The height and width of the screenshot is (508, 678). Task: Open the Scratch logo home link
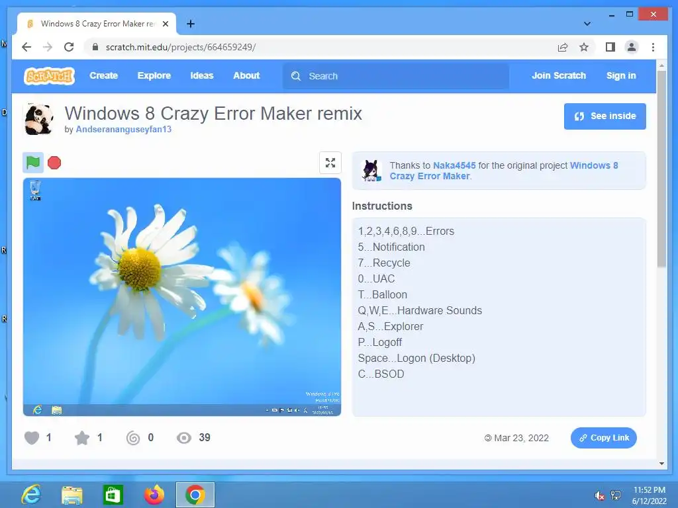(x=49, y=76)
